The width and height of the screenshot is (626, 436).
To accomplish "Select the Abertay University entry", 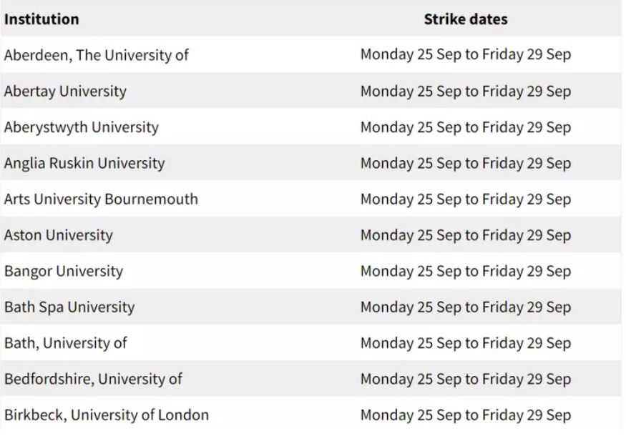I will click(66, 91).
